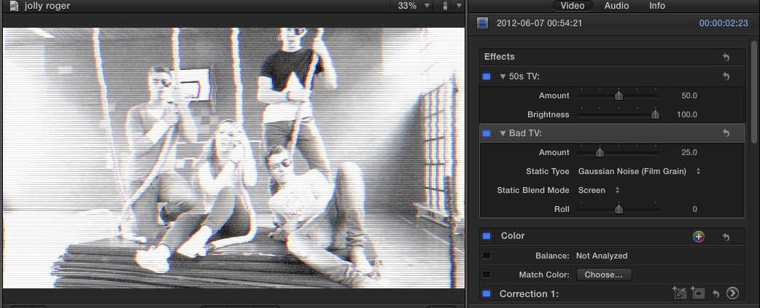Open the Correction 1 color mask eyedropper

click(x=680, y=293)
